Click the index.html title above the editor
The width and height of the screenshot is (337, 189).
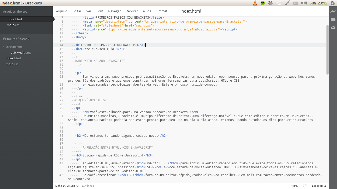pyautogui.click(x=191, y=11)
